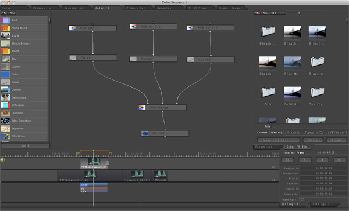Pick the Curve node in node list

24,82
